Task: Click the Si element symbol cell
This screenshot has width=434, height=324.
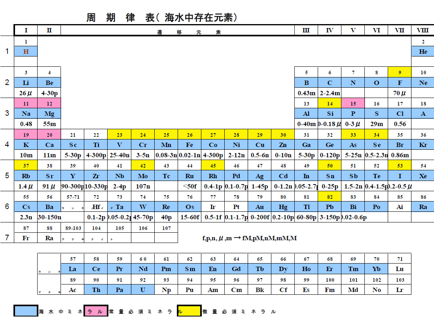Action: [x=330, y=114]
